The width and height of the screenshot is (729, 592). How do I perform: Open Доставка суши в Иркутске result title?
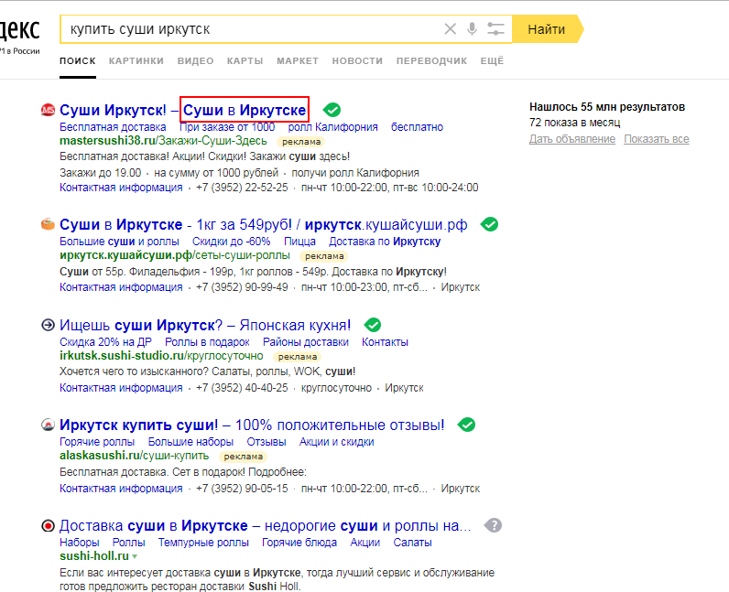(x=265, y=525)
